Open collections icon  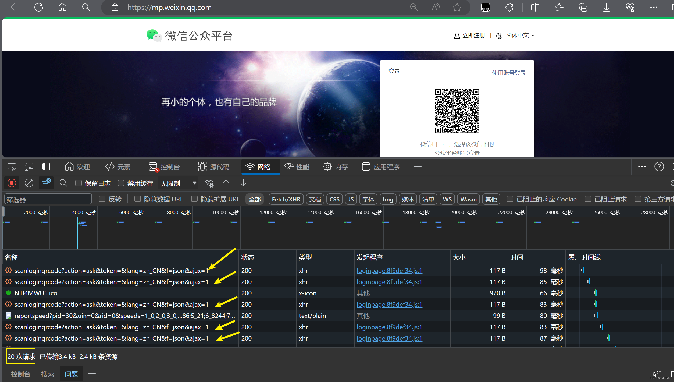pyautogui.click(x=583, y=7)
